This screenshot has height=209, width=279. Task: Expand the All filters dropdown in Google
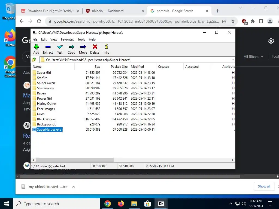[x=253, y=57]
